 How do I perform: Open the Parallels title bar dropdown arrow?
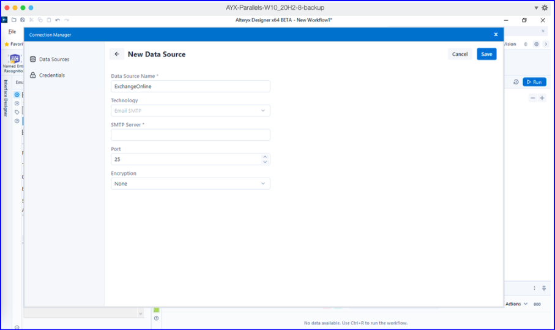[x=536, y=8]
